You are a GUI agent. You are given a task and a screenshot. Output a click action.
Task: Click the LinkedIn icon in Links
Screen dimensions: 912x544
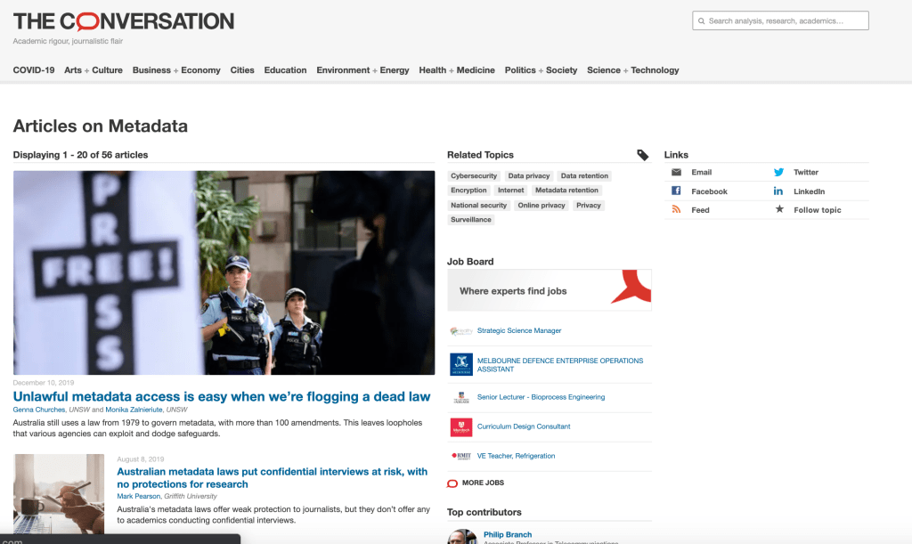click(778, 191)
